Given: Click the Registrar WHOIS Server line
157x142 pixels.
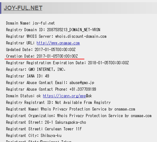Looking at the screenshot, I should tap(56, 37).
